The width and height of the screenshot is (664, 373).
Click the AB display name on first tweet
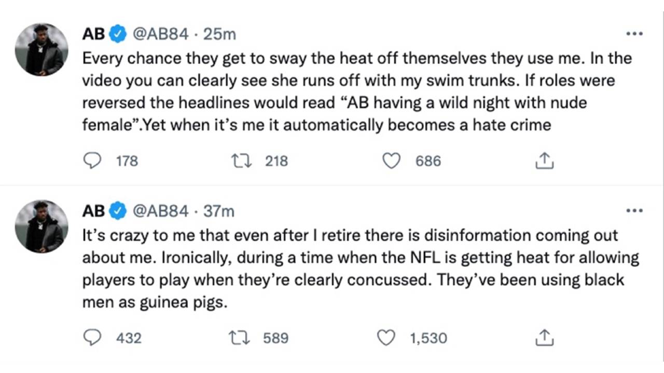click(x=93, y=34)
